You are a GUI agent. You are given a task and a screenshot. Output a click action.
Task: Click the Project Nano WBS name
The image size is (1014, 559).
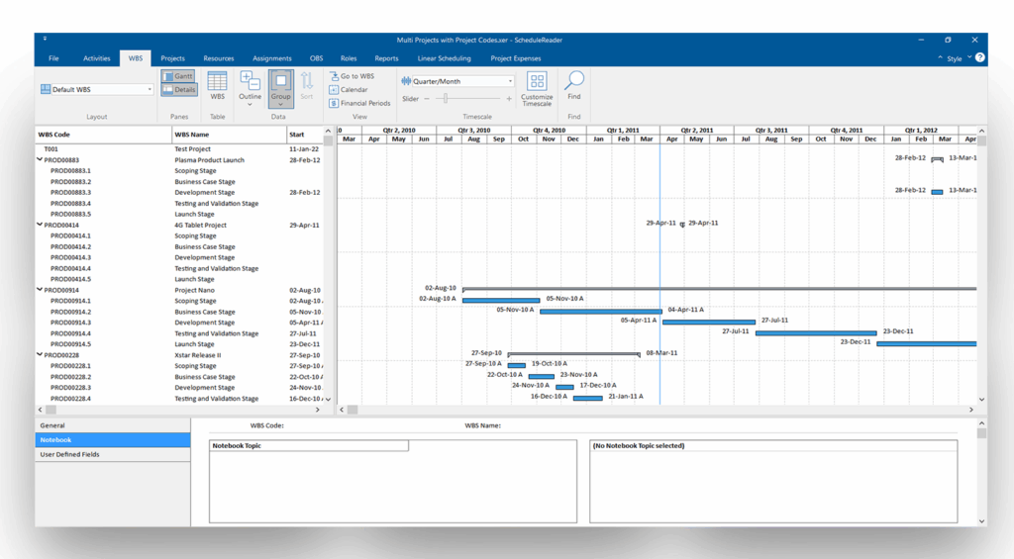pyautogui.click(x=194, y=290)
